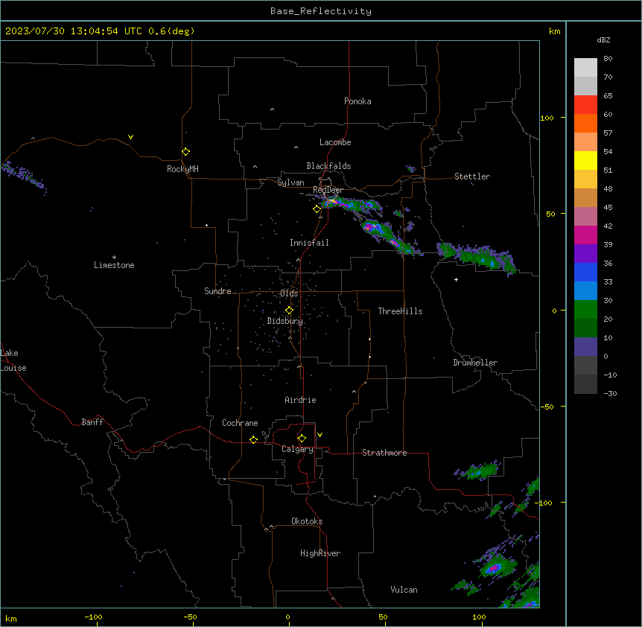Click the RockyMH label

point(182,169)
